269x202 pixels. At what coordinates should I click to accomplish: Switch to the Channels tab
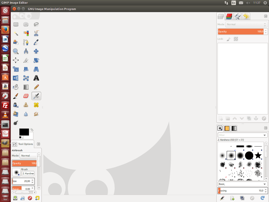[x=229, y=17]
